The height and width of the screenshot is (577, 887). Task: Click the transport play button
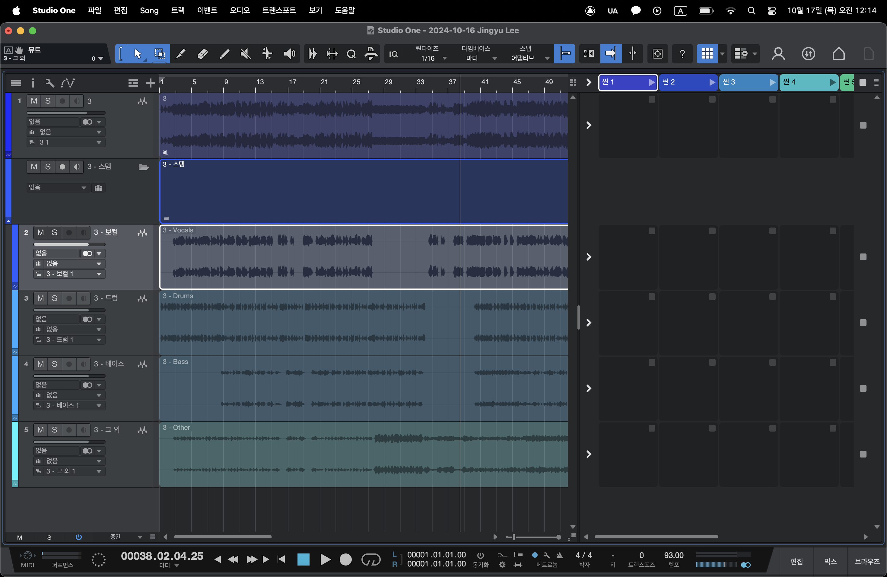coord(325,559)
